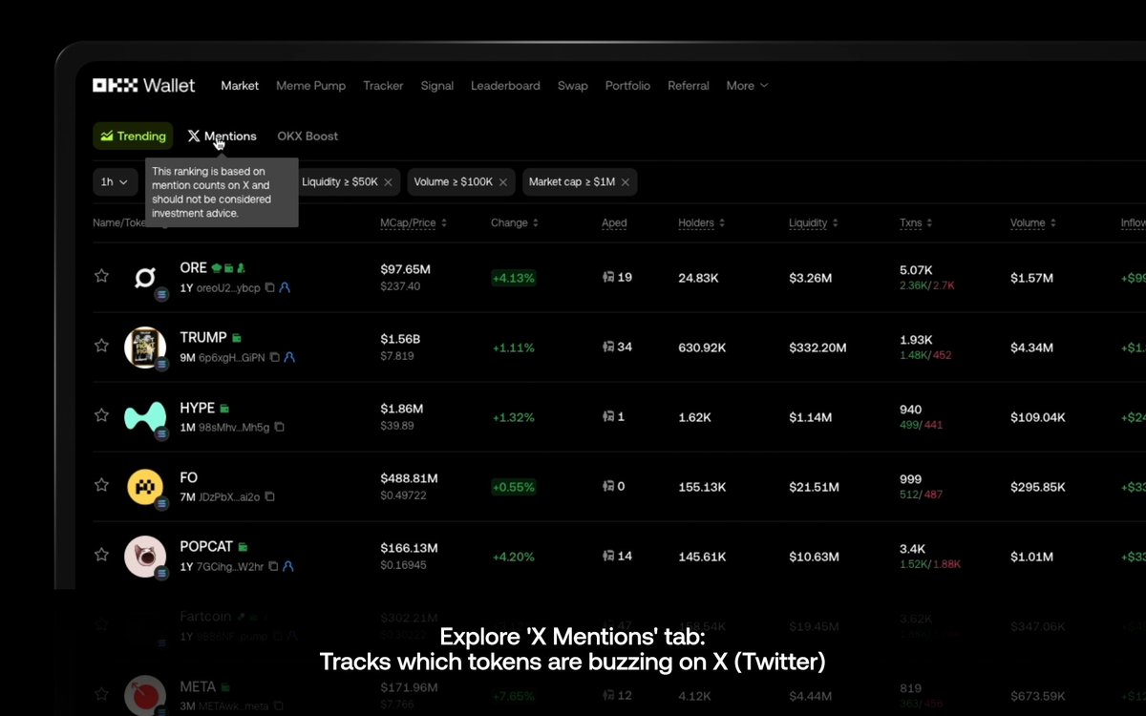This screenshot has height=716, width=1146.
Task: Click the ORE +4.13% change badge
Action: pyautogui.click(x=514, y=278)
